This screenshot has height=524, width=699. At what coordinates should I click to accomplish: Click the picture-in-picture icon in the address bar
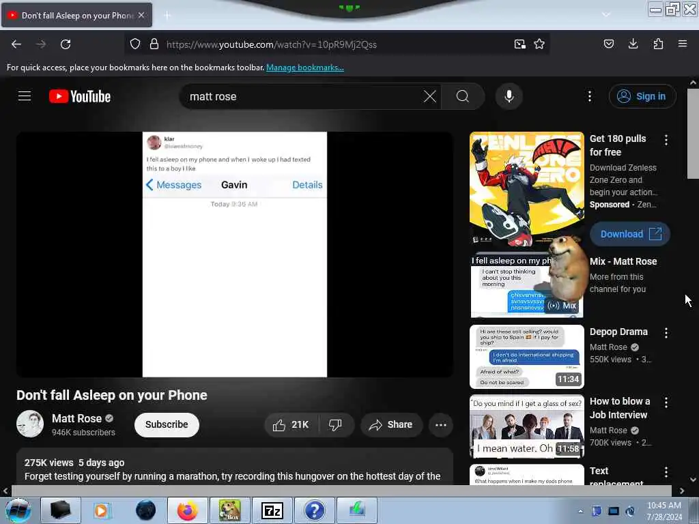519,44
